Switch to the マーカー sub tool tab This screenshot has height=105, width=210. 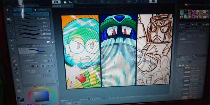point(42,9)
